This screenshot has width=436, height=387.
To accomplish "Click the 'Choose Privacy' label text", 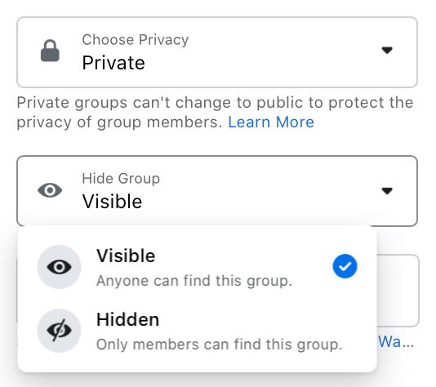I will click(136, 40).
